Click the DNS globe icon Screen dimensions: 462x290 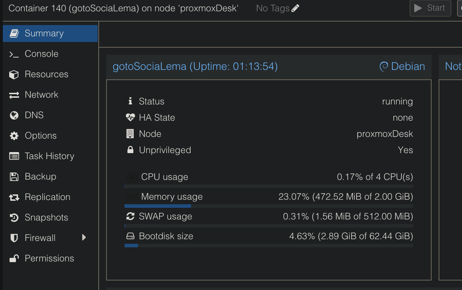pos(14,115)
